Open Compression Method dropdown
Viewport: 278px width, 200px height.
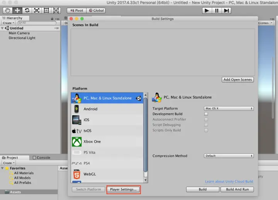pos(229,156)
